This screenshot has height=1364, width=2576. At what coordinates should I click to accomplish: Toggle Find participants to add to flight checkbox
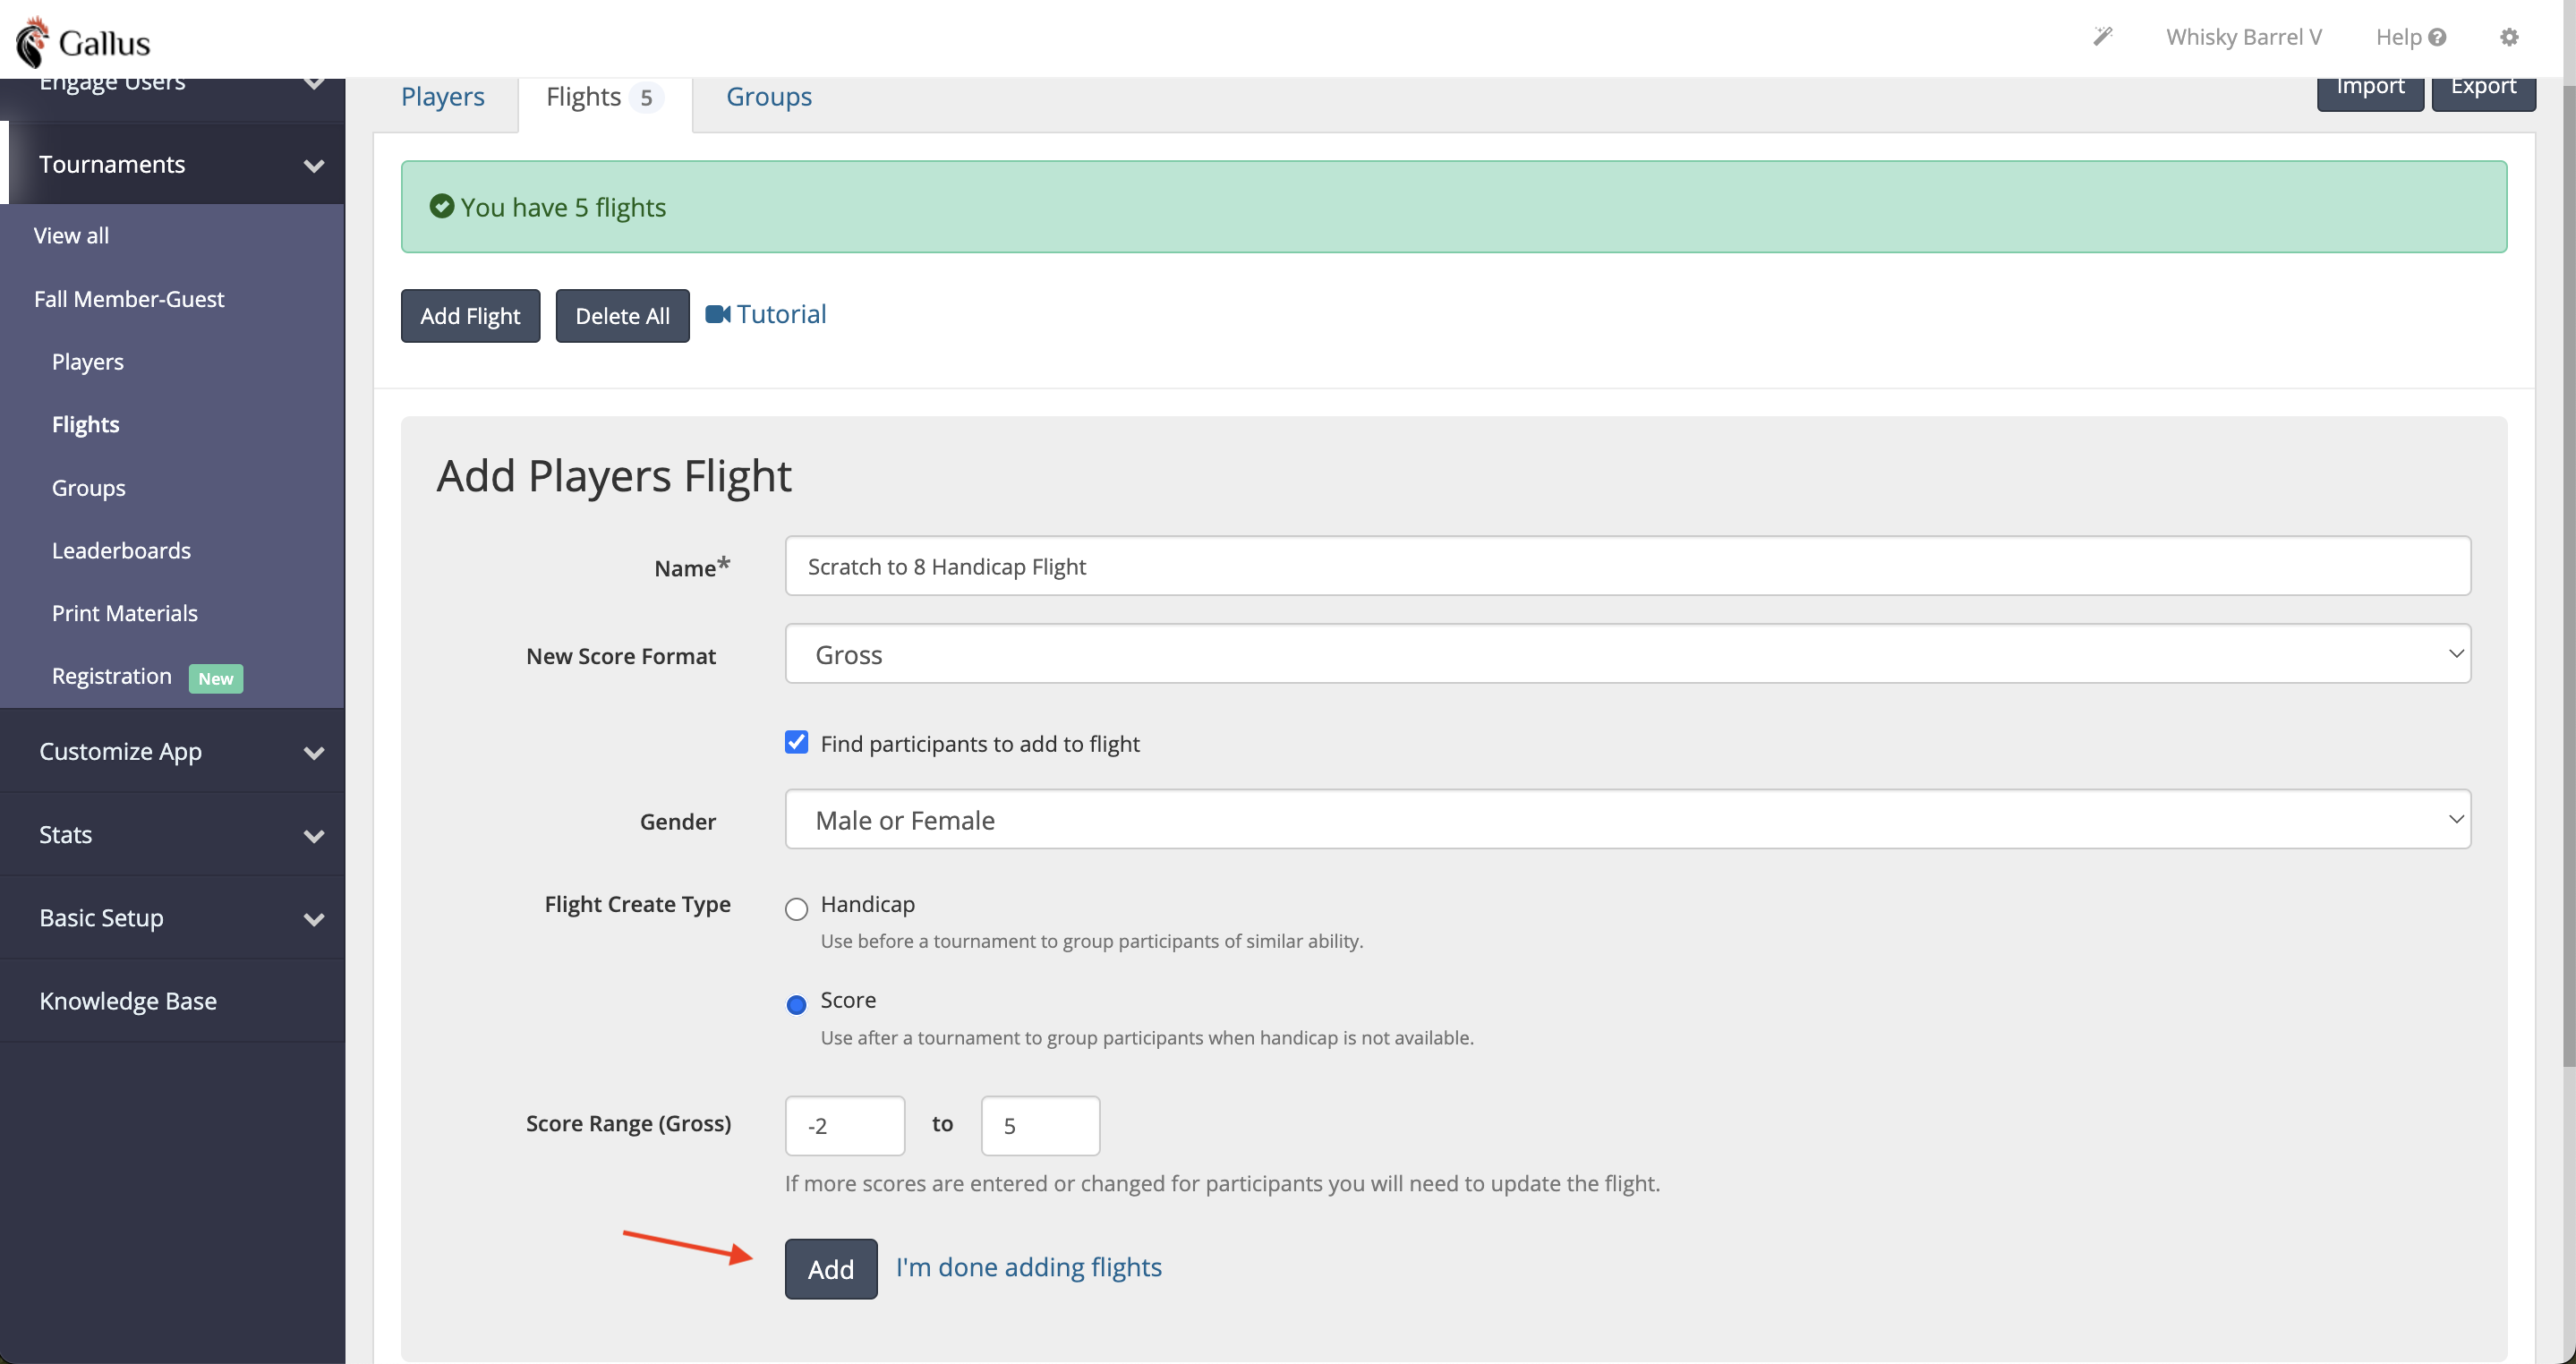[796, 742]
